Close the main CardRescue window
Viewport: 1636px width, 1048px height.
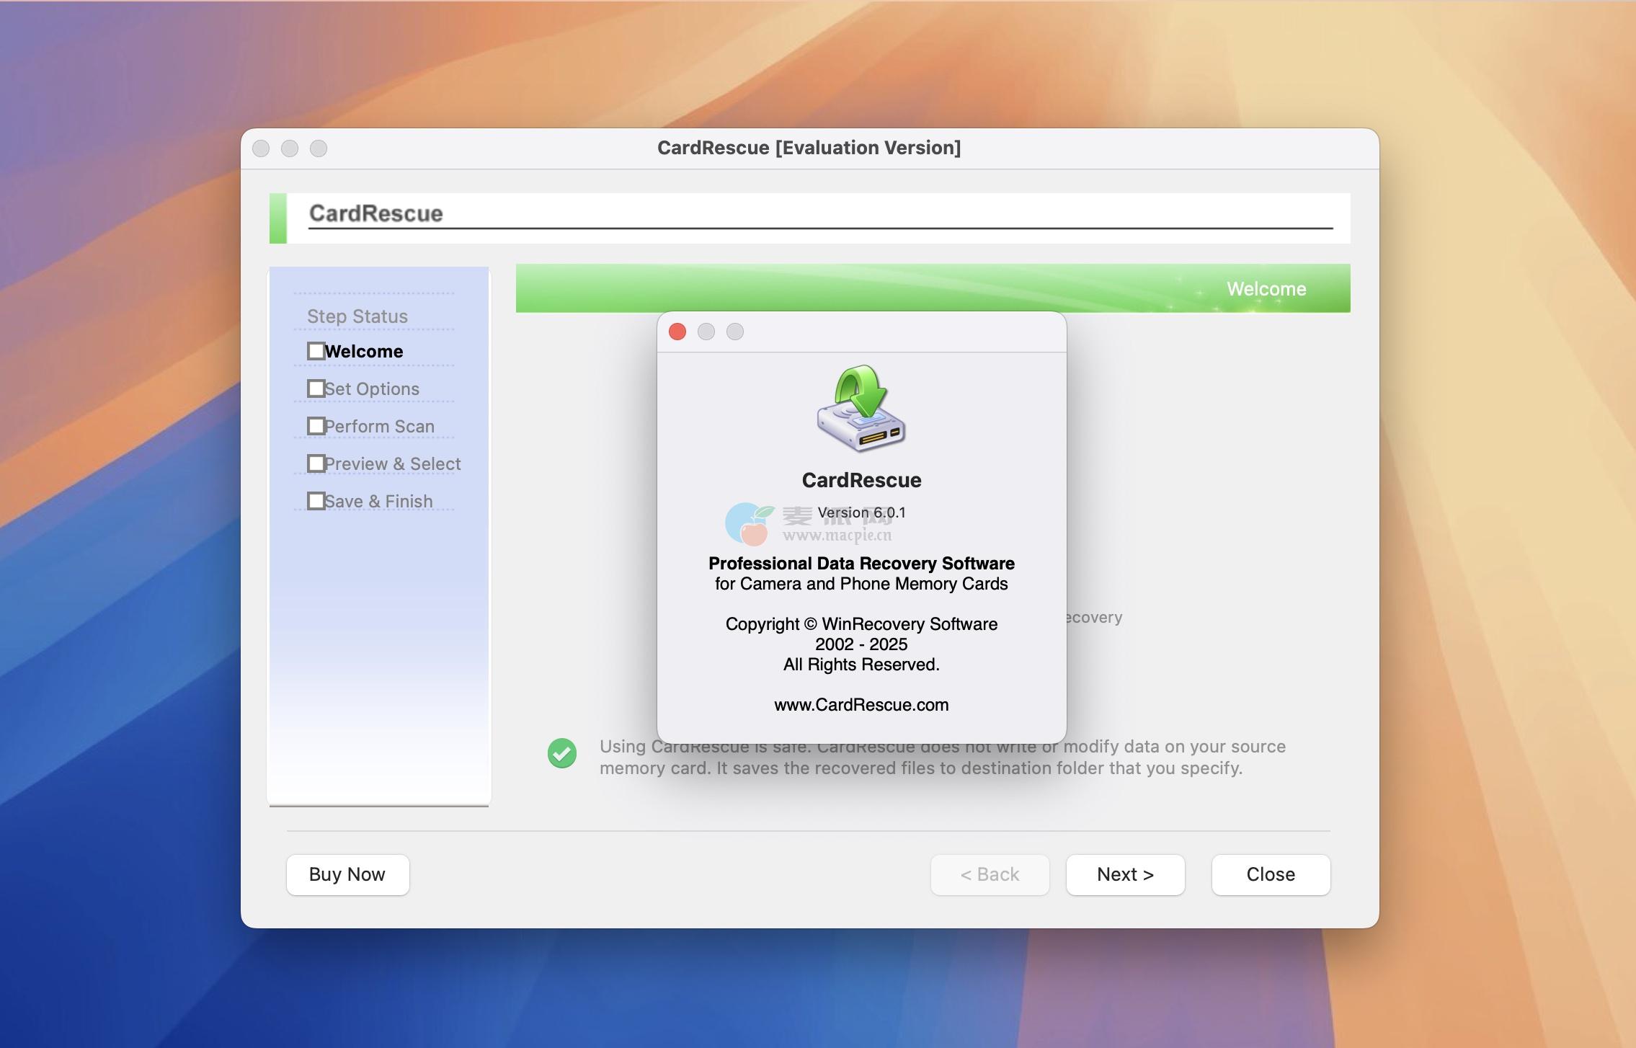click(x=261, y=148)
